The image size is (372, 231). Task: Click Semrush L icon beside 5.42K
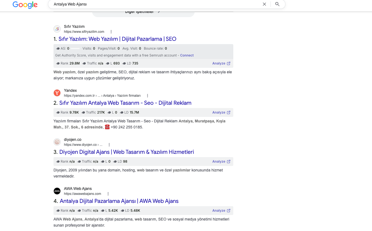[103, 211]
